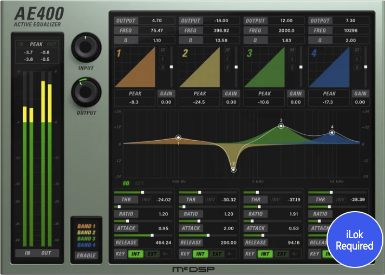Click the band 1 M button
385x275 pixels.
point(163,50)
